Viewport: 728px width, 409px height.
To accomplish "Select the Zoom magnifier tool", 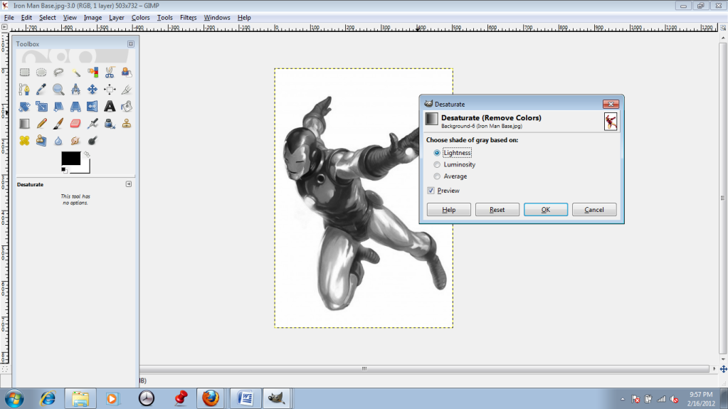I will click(58, 89).
